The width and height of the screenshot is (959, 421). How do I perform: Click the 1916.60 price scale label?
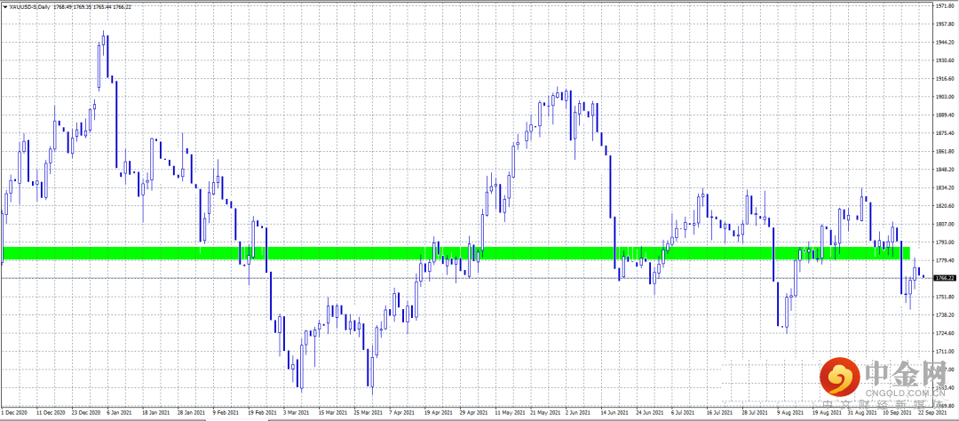pyautogui.click(x=946, y=80)
